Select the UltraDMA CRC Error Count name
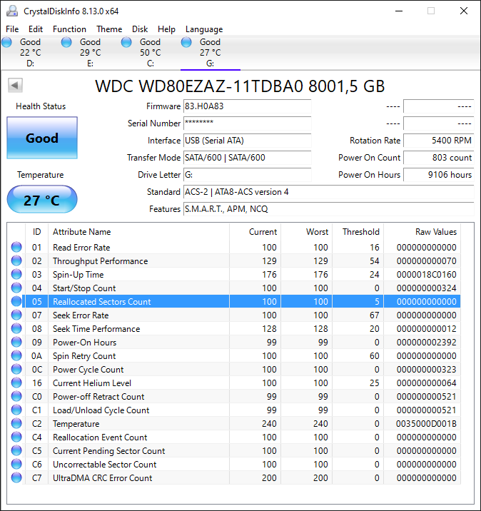This screenshot has height=511, width=481. (102, 477)
